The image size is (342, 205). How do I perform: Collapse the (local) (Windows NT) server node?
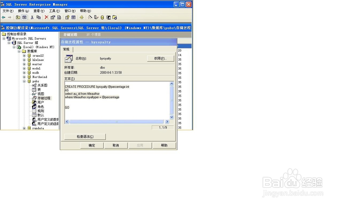pyautogui.click(x=14, y=47)
